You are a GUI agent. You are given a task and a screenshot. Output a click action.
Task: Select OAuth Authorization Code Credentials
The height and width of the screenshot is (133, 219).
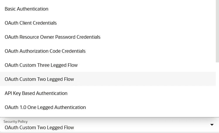click(108, 51)
